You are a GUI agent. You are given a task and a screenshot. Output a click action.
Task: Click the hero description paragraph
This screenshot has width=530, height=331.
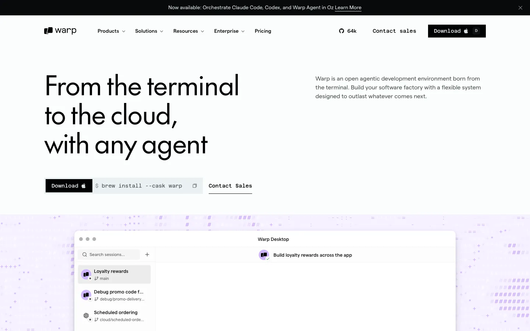pos(398,88)
